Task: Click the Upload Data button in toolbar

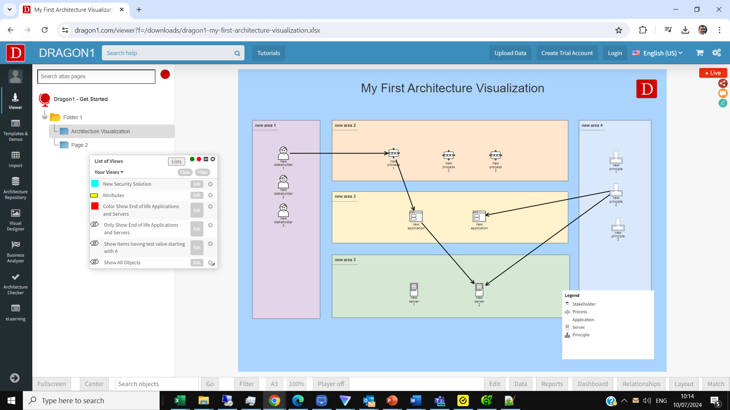Action: pos(510,52)
